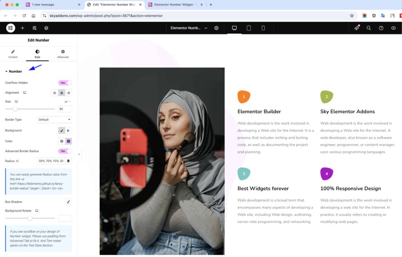Click the site info icon in address bar

pyautogui.click(x=44, y=16)
